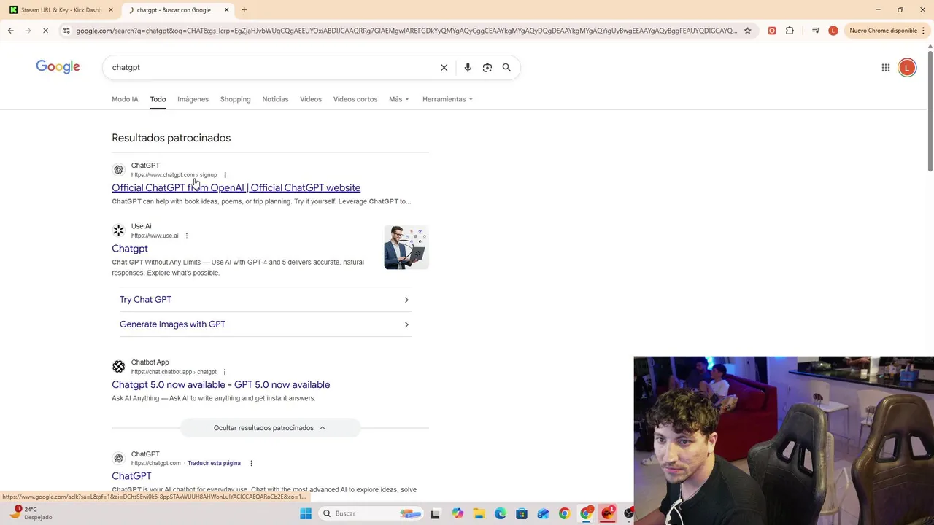Clear the search box with X
Screen dimensions: 934x525
[x=444, y=67]
